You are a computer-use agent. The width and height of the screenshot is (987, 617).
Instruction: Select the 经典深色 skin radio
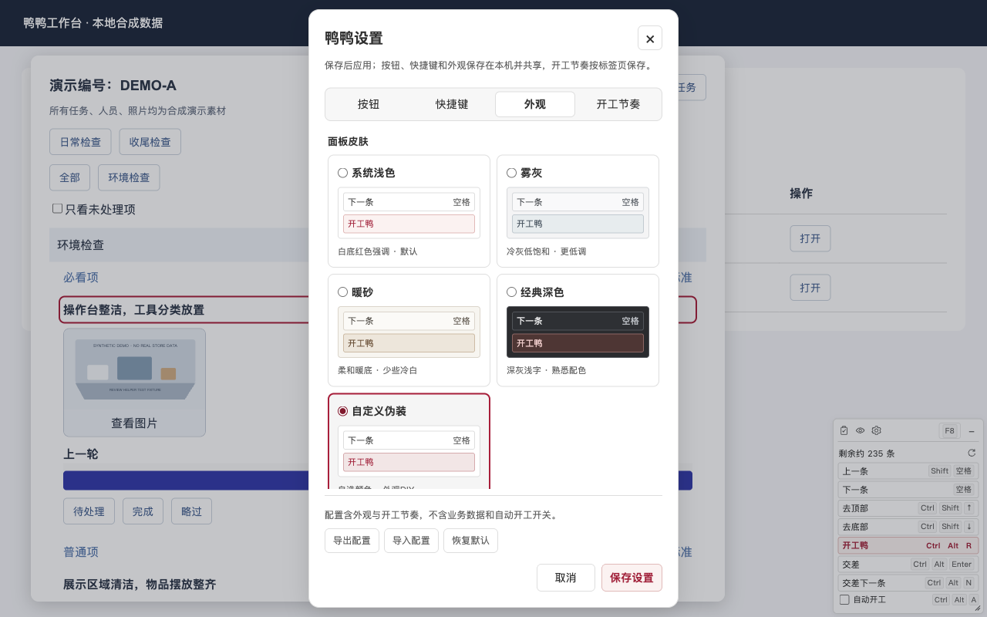pyautogui.click(x=511, y=292)
